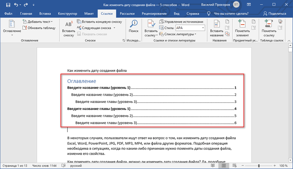Image resolution: width=293 pixels, height=169 pixels.
Task: Click the zoom out minus button
Action: tap(242, 166)
